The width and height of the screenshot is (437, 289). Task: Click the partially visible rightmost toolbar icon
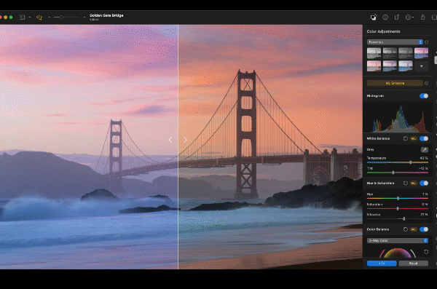[x=434, y=17]
